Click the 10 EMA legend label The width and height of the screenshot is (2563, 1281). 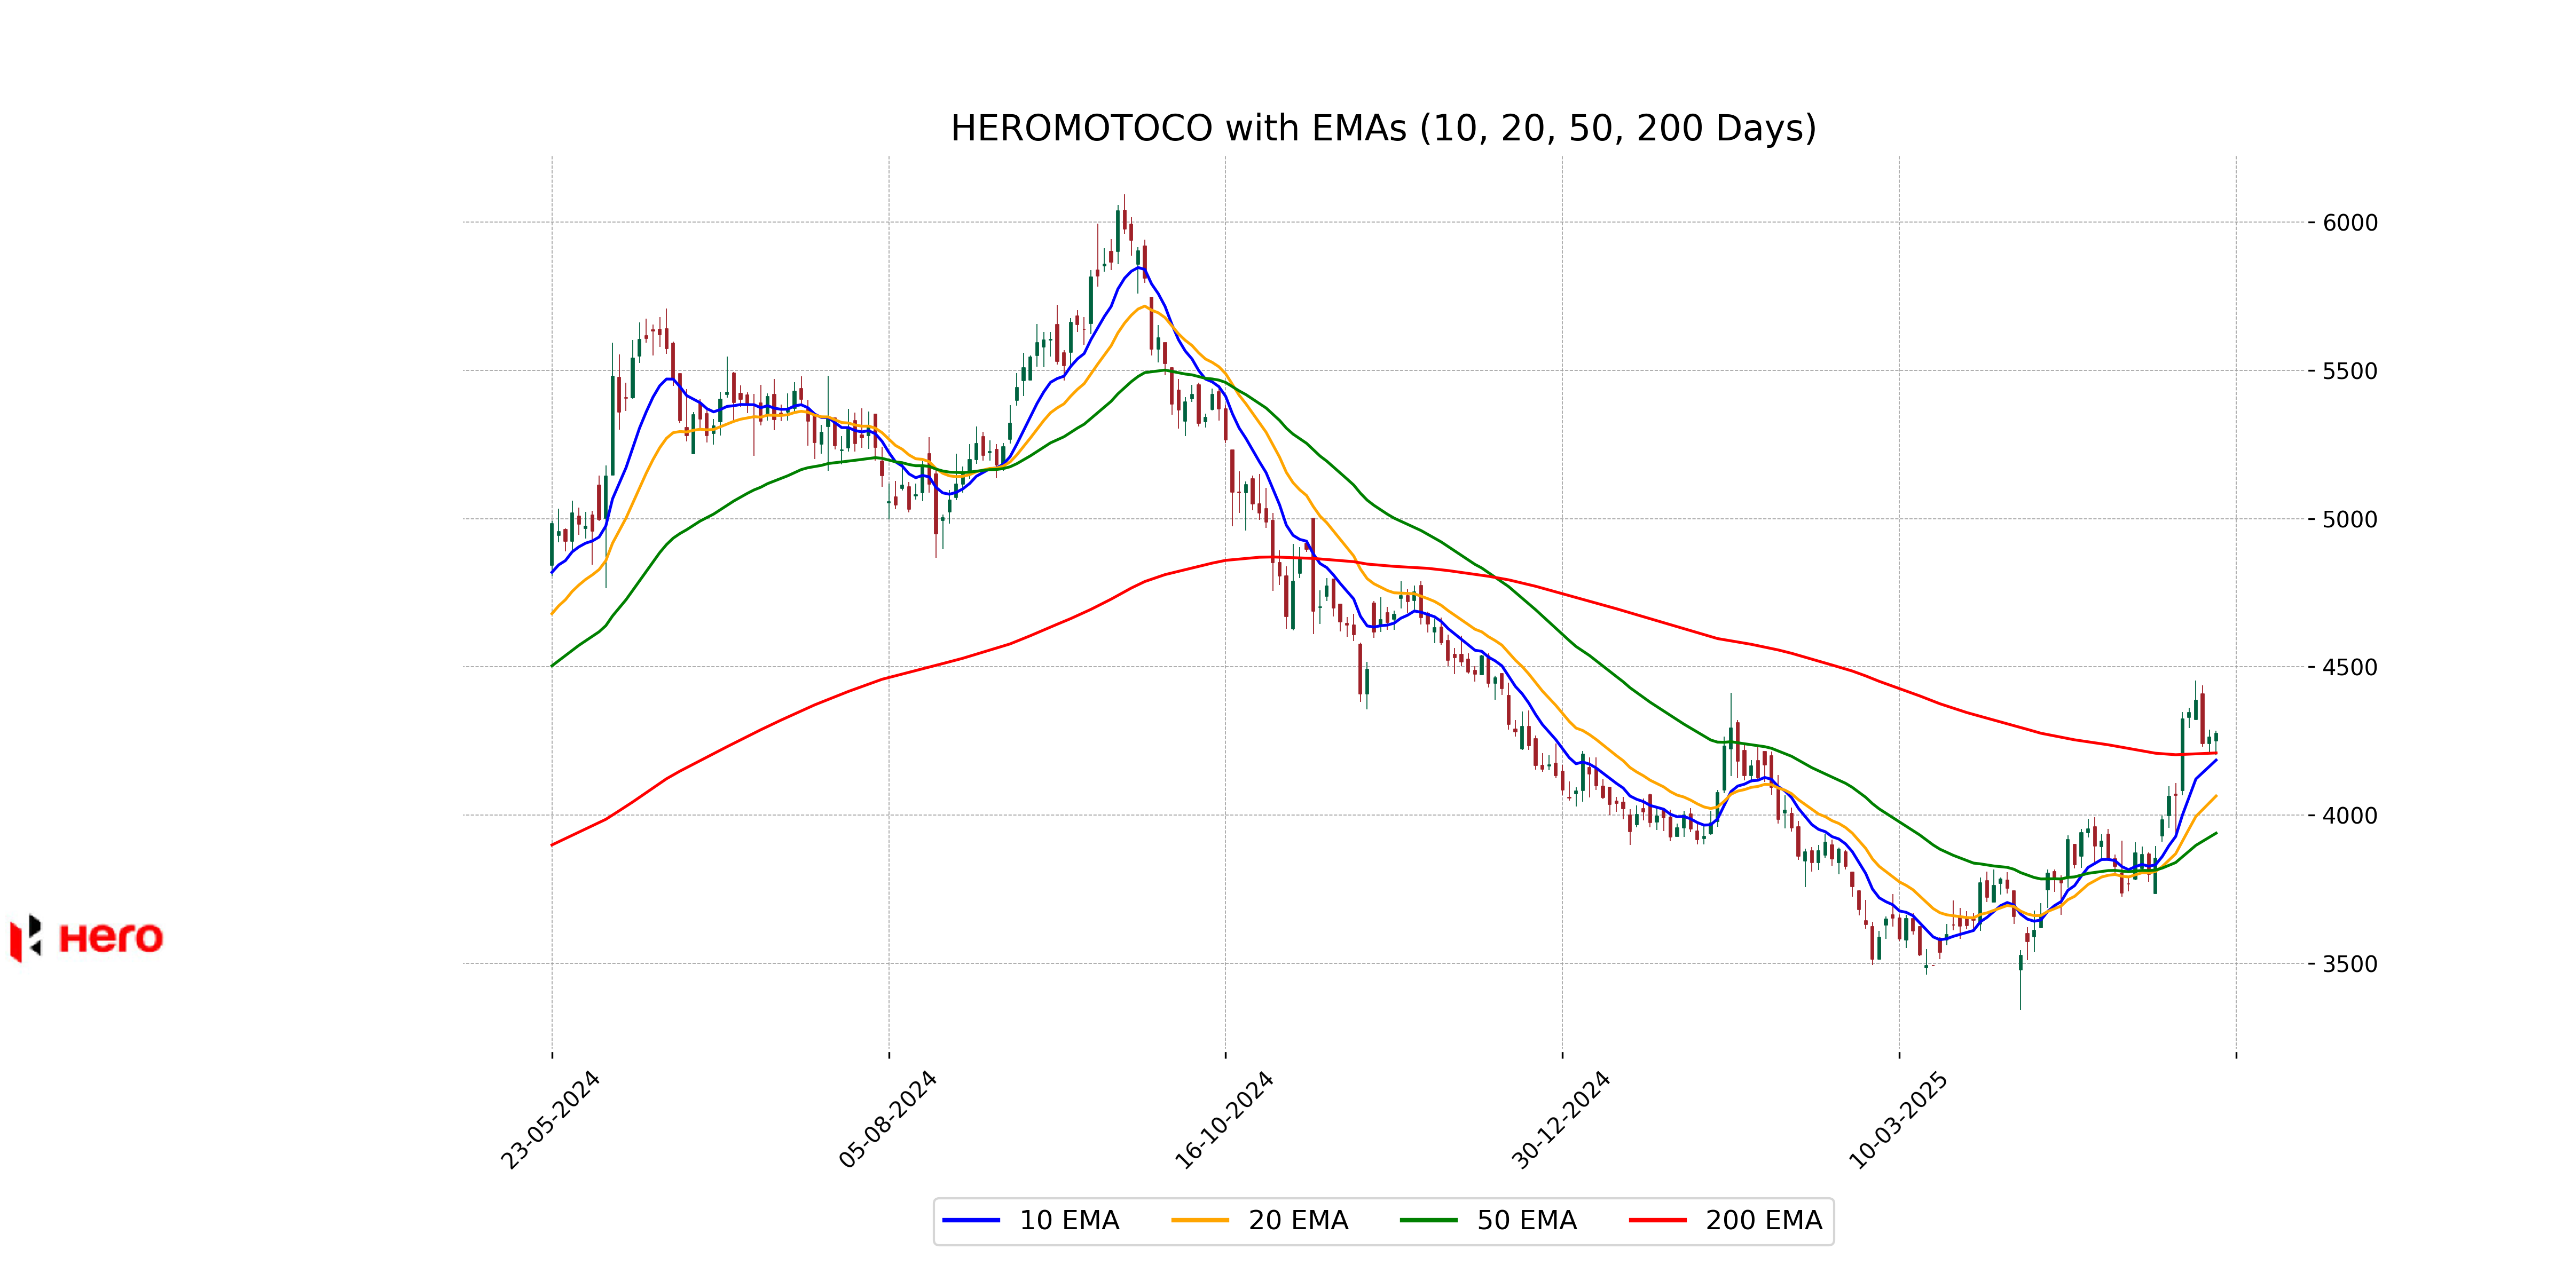[x=1068, y=1220]
